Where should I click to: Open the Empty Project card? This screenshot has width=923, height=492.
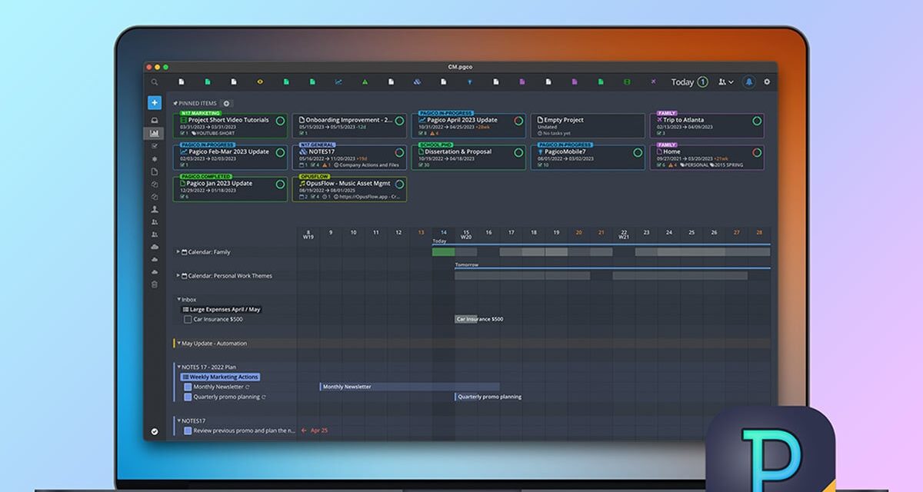(x=588, y=126)
